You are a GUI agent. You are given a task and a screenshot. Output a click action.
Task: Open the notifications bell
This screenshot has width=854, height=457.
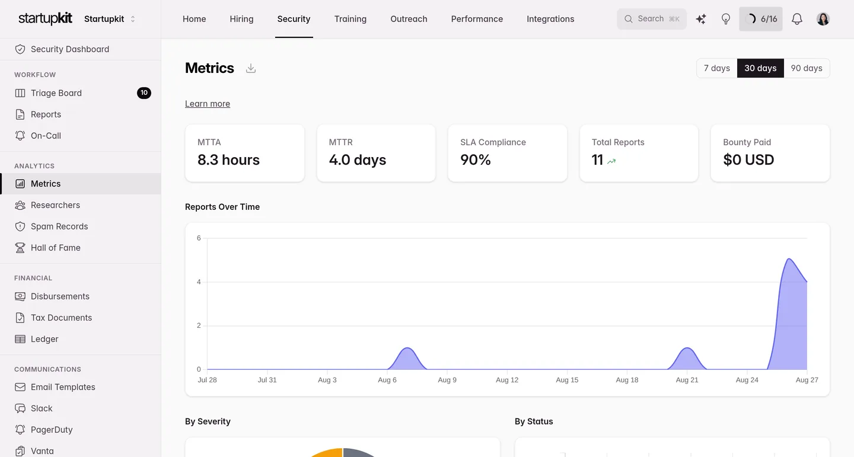(797, 19)
